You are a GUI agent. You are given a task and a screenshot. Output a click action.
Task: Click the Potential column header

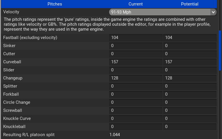coord(189,4)
